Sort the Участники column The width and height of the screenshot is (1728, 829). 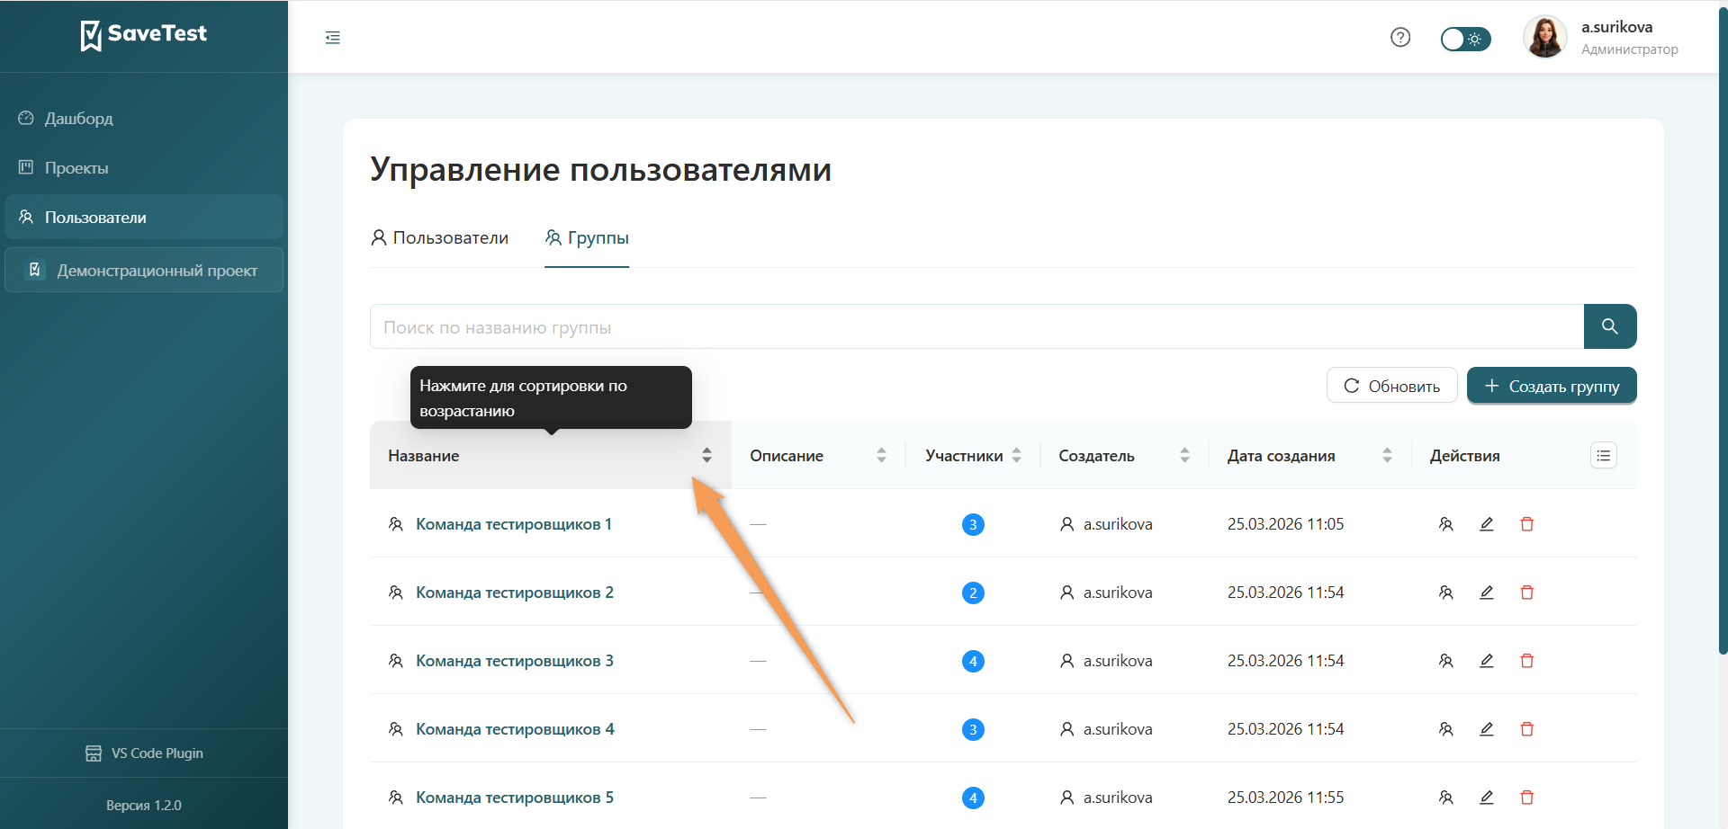point(1016,455)
